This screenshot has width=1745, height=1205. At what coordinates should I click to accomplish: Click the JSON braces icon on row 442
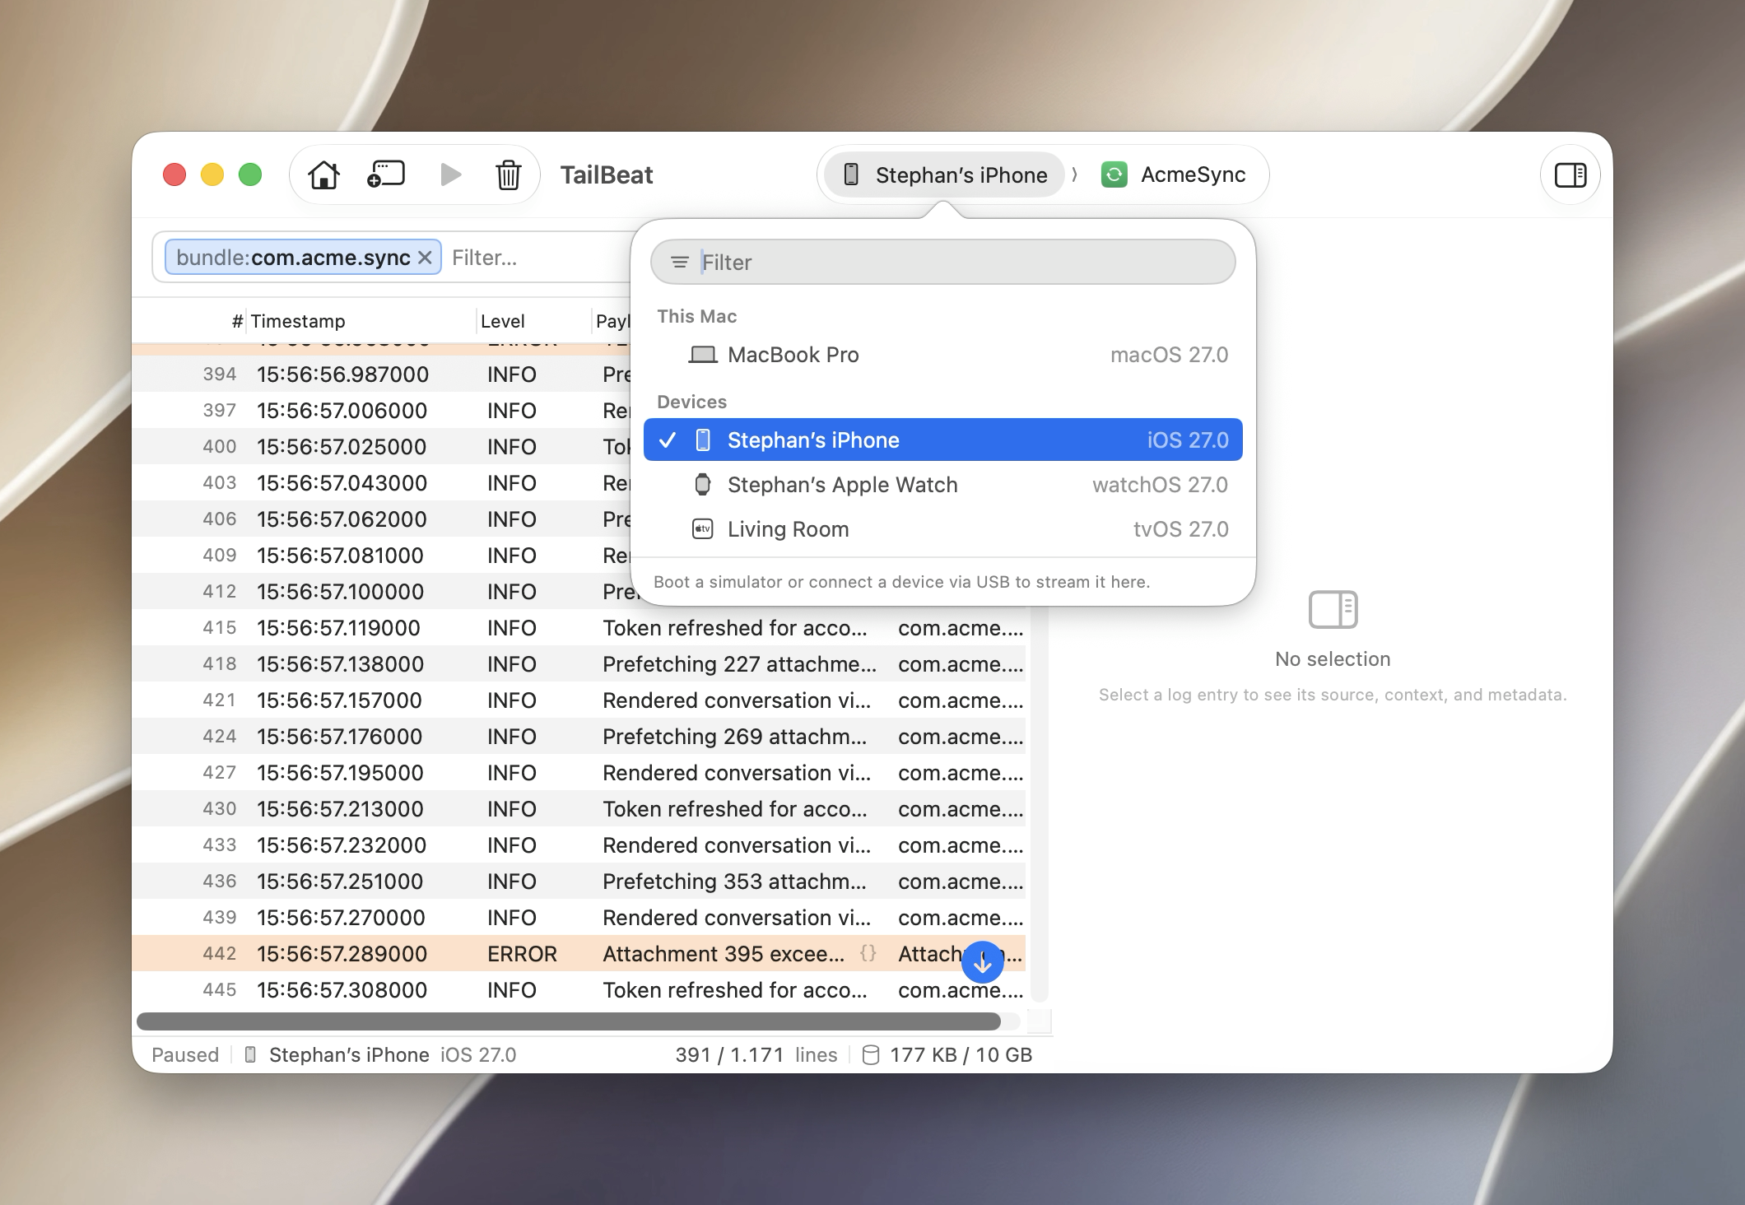tap(868, 953)
